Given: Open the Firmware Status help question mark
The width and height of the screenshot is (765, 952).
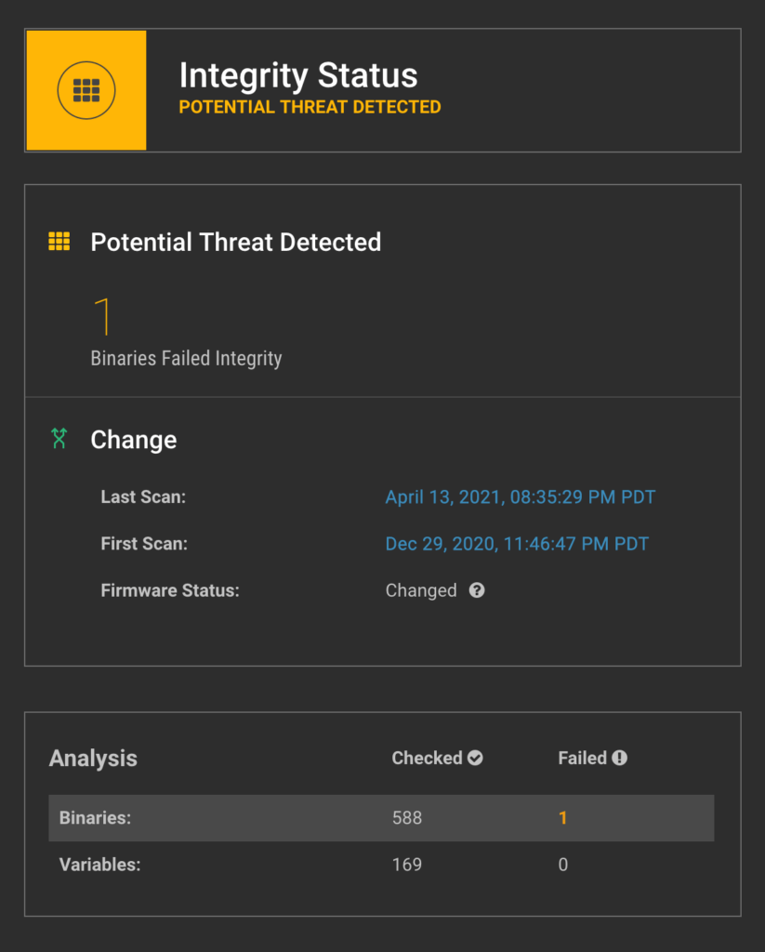Looking at the screenshot, I should coord(477,590).
